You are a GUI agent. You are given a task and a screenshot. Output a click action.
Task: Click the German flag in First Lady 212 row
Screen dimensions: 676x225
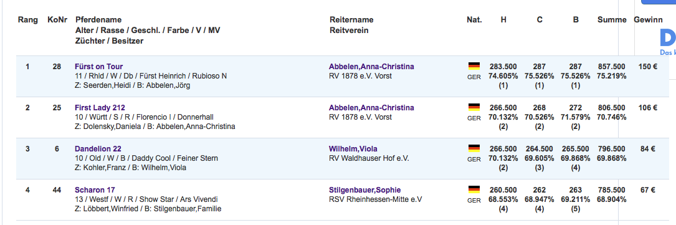(x=474, y=107)
